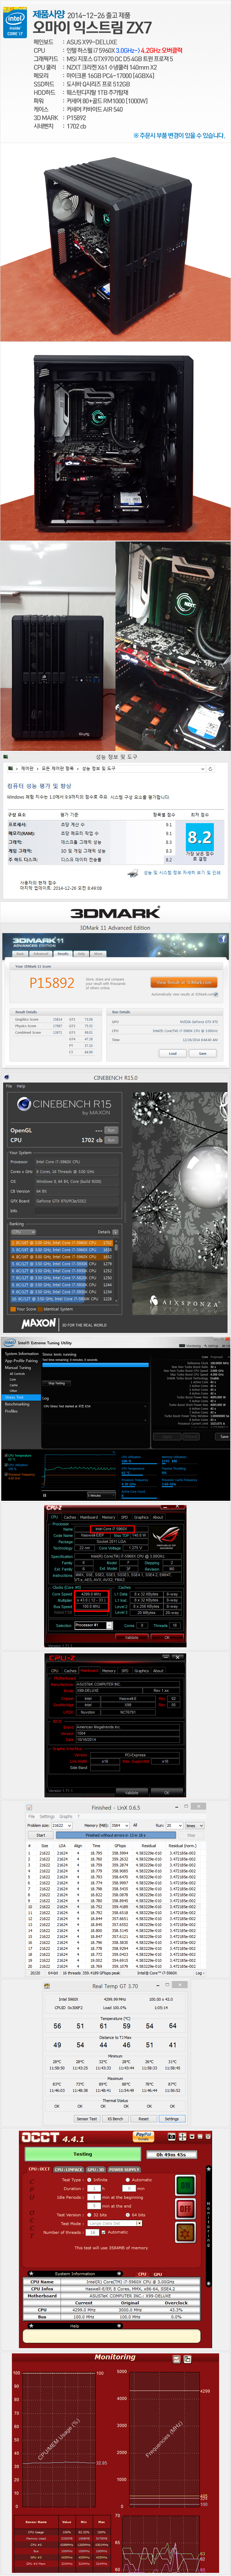Click the Log link at the LinX bottom right

pyautogui.click(x=199, y=1973)
